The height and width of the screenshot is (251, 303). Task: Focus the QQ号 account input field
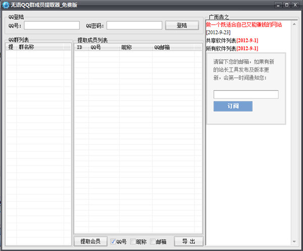pyautogui.click(x=52, y=25)
